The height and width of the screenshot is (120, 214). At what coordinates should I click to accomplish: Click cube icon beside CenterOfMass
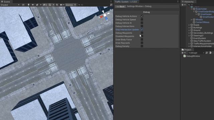pos(194,22)
